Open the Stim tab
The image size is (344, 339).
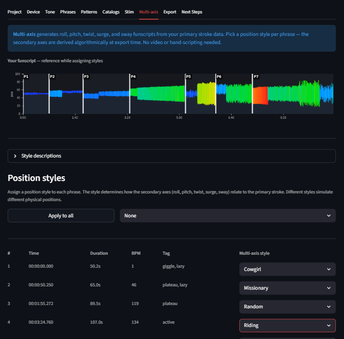(x=129, y=12)
